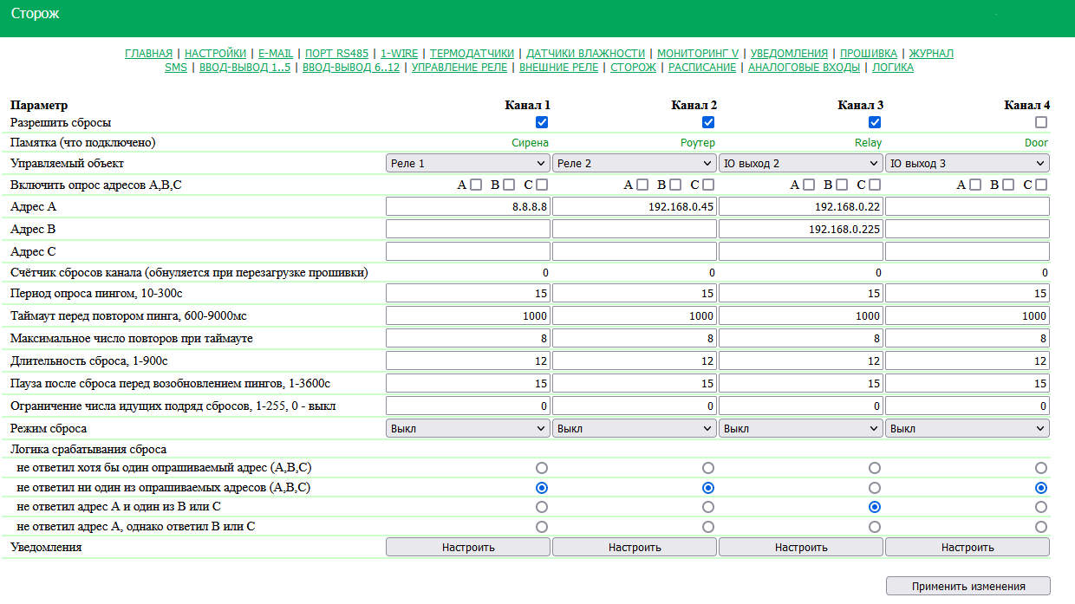Select 'не ответил ни один' radio for Канал 3
1075x604 pixels.
coord(875,488)
